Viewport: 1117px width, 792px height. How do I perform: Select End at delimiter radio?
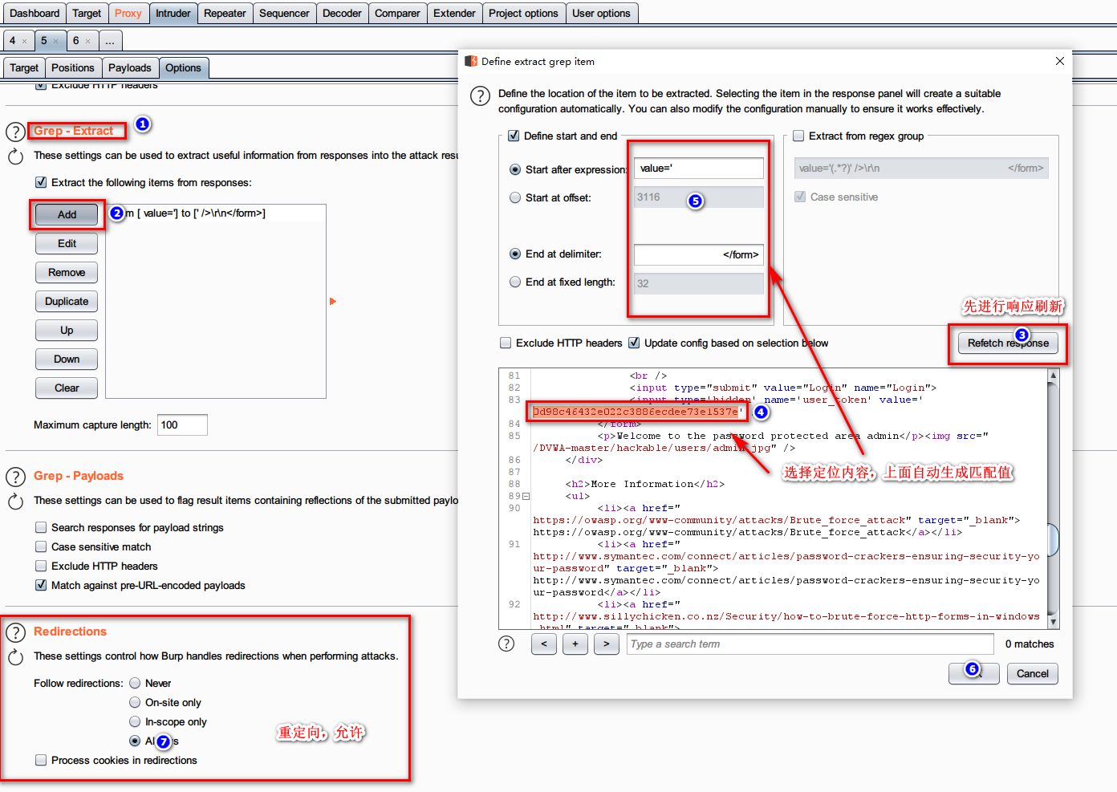tap(515, 254)
